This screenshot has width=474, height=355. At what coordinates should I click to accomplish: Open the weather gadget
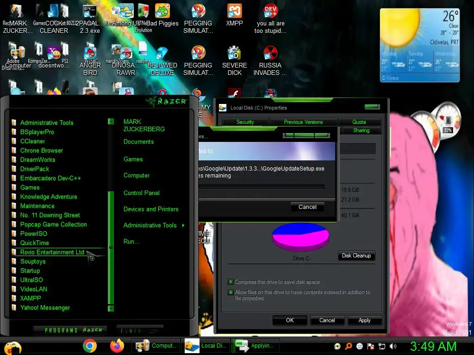pyautogui.click(x=419, y=45)
